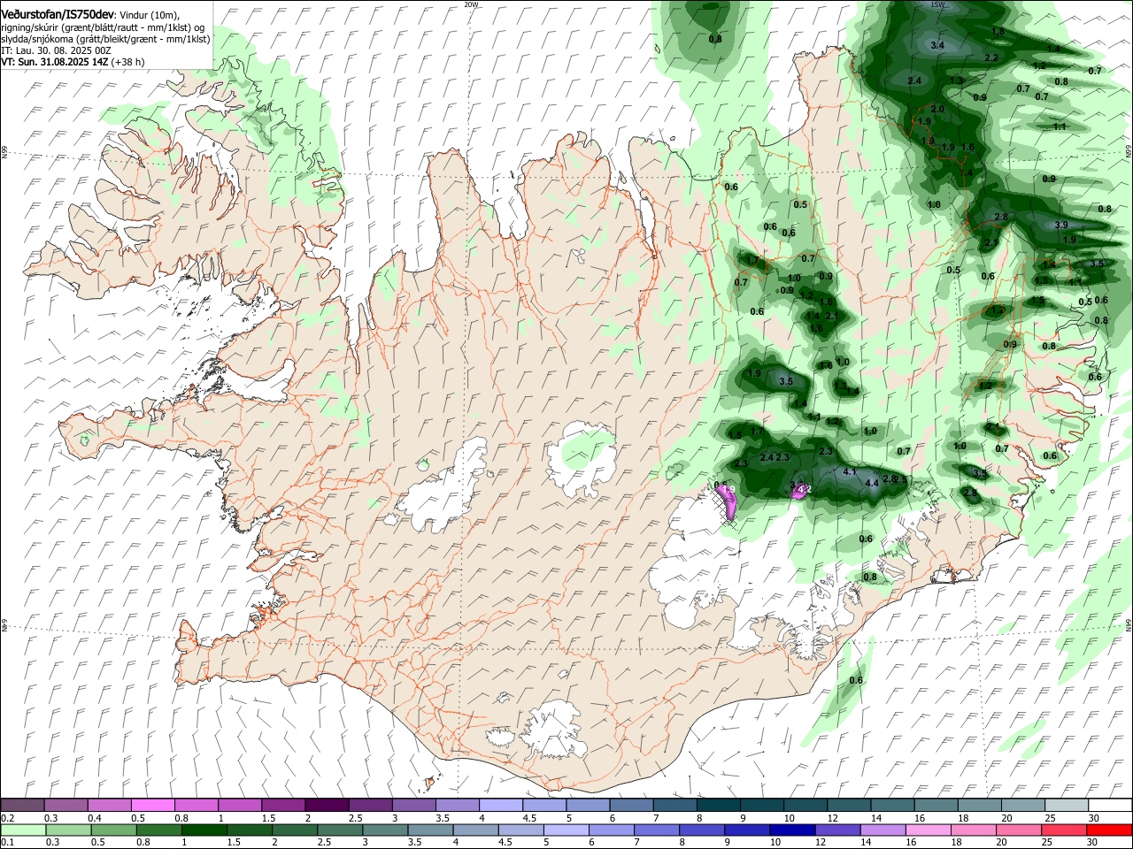
Task: Select the bright pink 0.5 snow legend swatch
Action: tap(152, 806)
